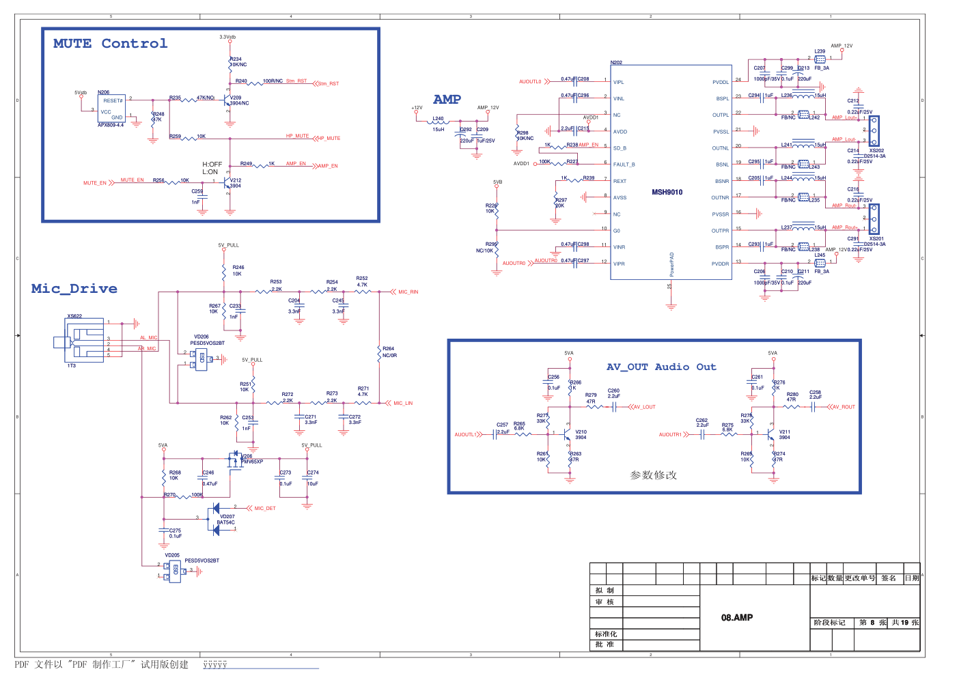Screen dimensions: 959x678
Task: Select the VD206 ESD protection component
Action: (x=201, y=358)
